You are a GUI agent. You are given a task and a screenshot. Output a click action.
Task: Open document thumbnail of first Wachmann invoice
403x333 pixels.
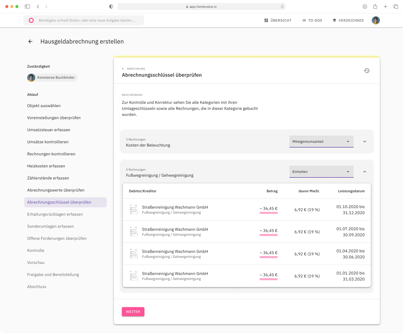[x=134, y=209]
